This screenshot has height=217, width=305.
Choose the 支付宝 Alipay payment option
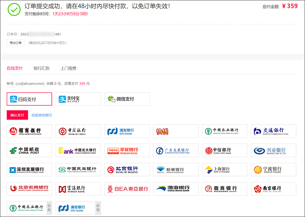click(78, 99)
